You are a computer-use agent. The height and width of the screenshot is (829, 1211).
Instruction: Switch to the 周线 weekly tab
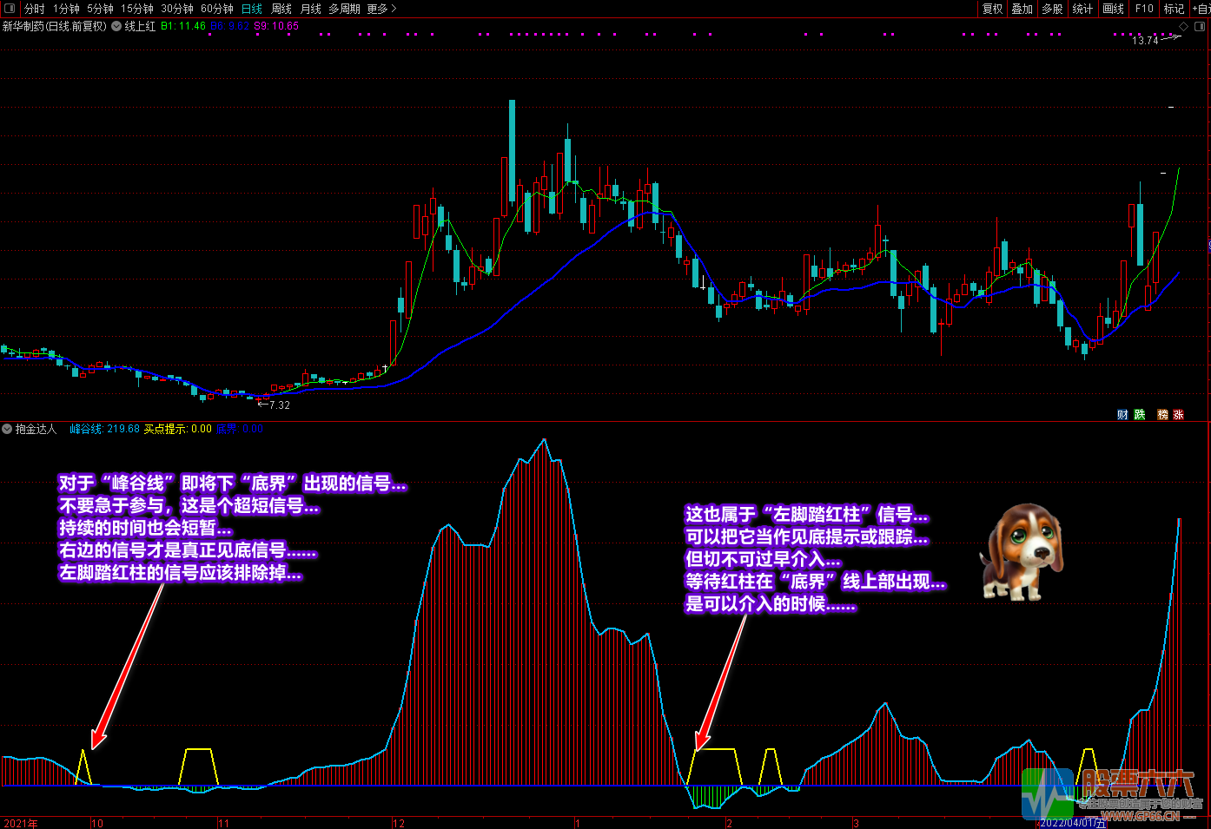coord(281,9)
